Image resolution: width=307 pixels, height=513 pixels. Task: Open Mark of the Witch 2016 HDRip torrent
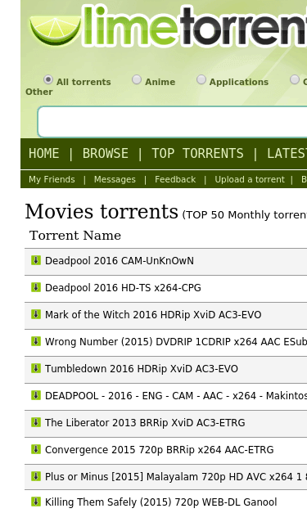(x=153, y=315)
